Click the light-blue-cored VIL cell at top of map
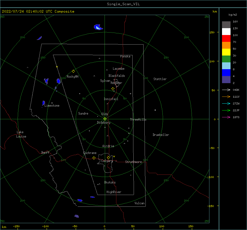This screenshot has height=230, width=247. 98,27
